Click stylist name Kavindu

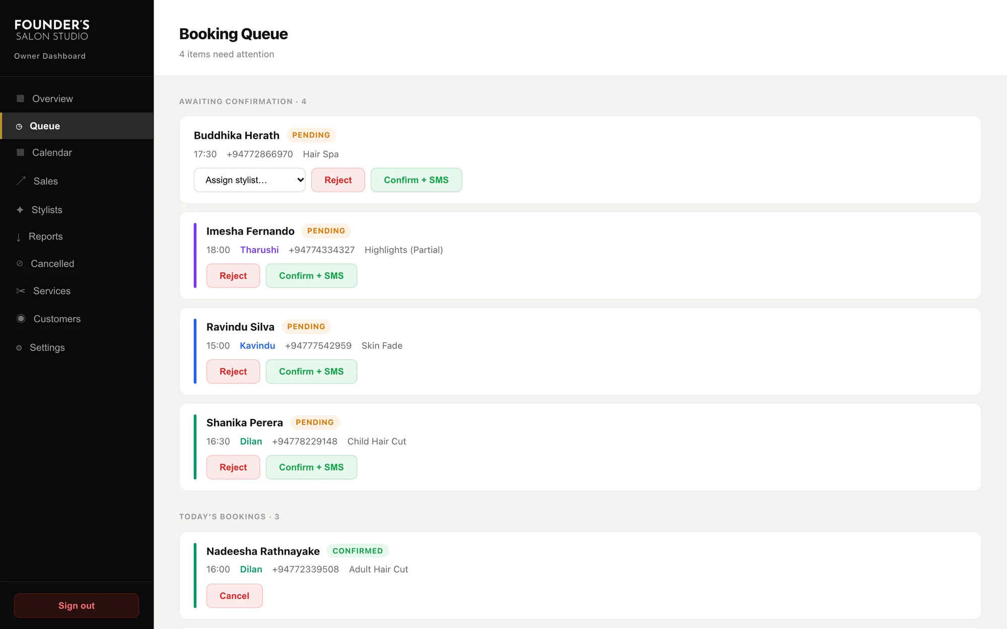(x=257, y=346)
